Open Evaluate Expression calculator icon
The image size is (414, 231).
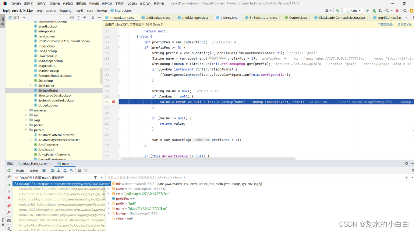[79, 171]
